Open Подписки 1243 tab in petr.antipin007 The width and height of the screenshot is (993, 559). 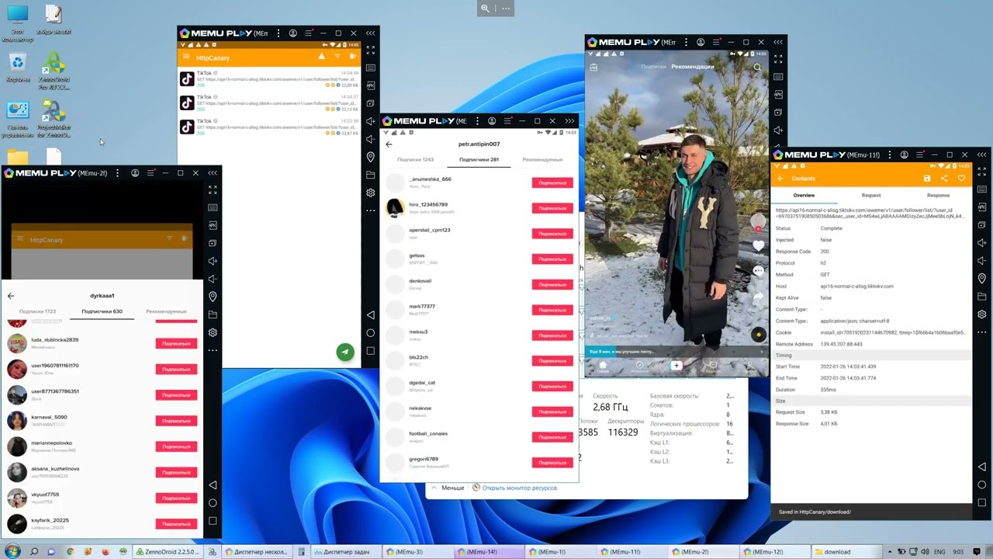415,160
